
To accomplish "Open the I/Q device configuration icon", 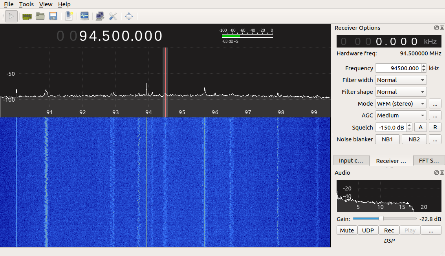I will (x=27, y=16).
